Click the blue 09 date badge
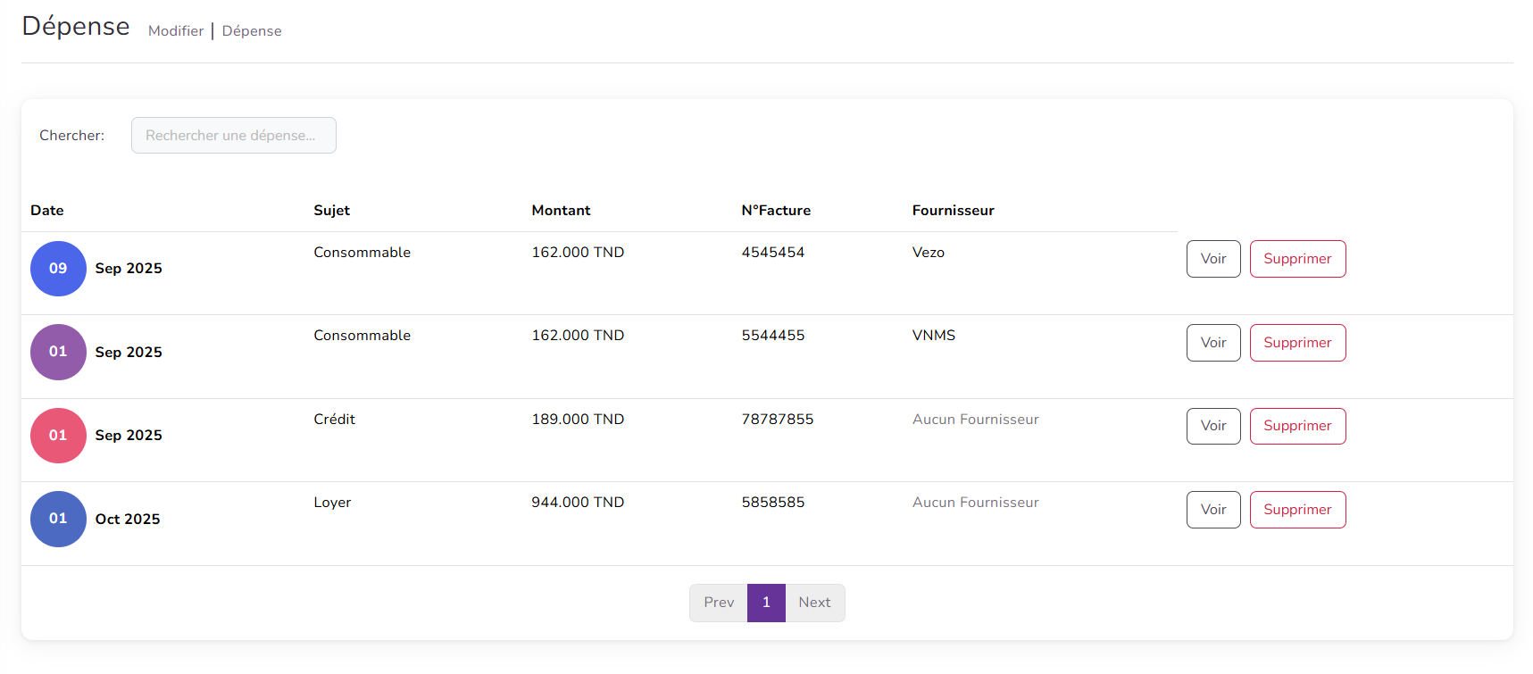The height and width of the screenshot is (674, 1533). coord(58,269)
